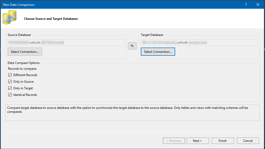
Task: Disable Identical Records checkbox
Action: (10, 95)
